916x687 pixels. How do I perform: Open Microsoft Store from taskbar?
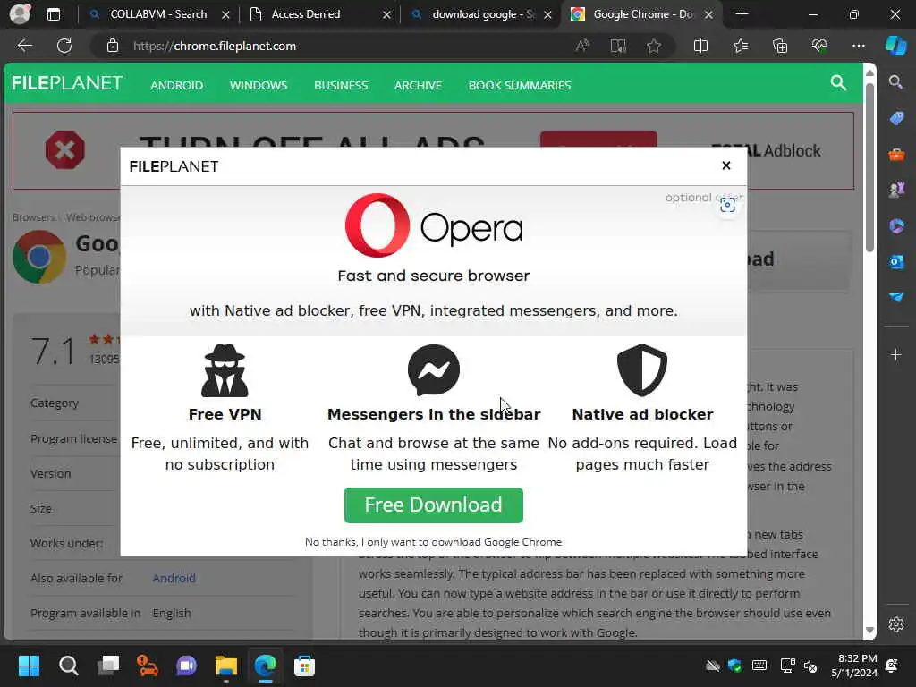pyautogui.click(x=304, y=666)
